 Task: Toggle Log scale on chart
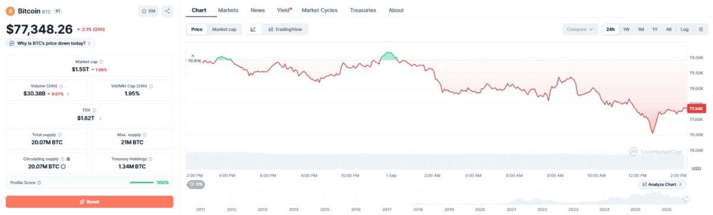(x=684, y=29)
